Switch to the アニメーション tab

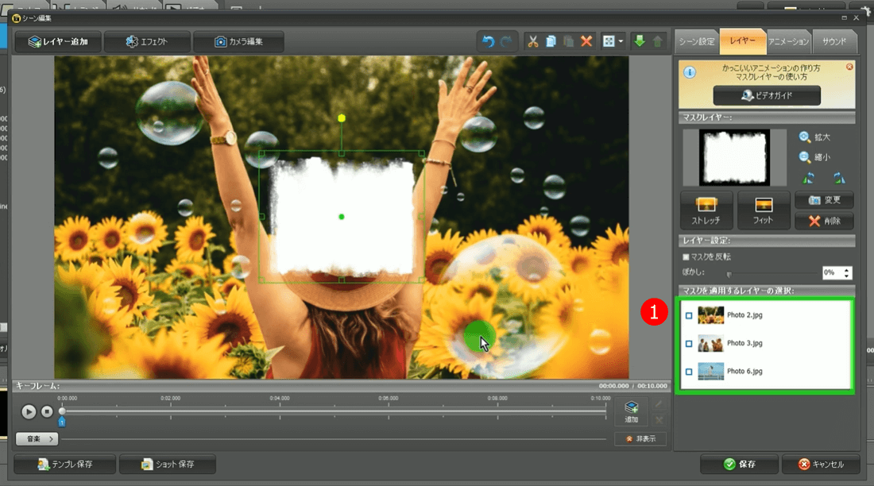tap(788, 41)
